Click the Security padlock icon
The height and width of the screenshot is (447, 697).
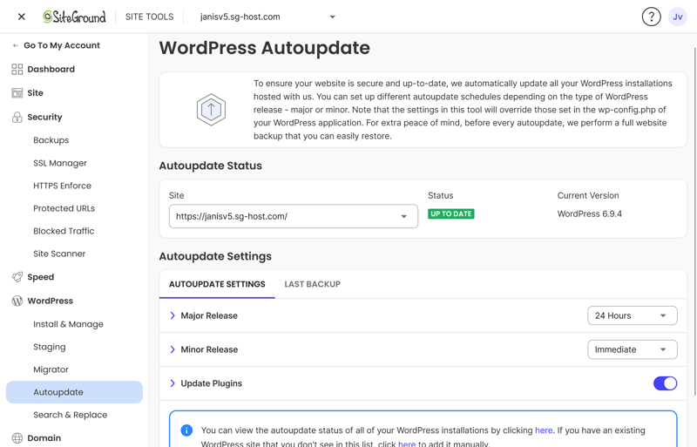(17, 117)
